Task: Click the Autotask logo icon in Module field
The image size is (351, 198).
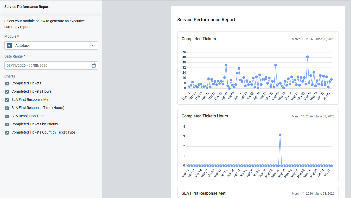Action: (9, 46)
